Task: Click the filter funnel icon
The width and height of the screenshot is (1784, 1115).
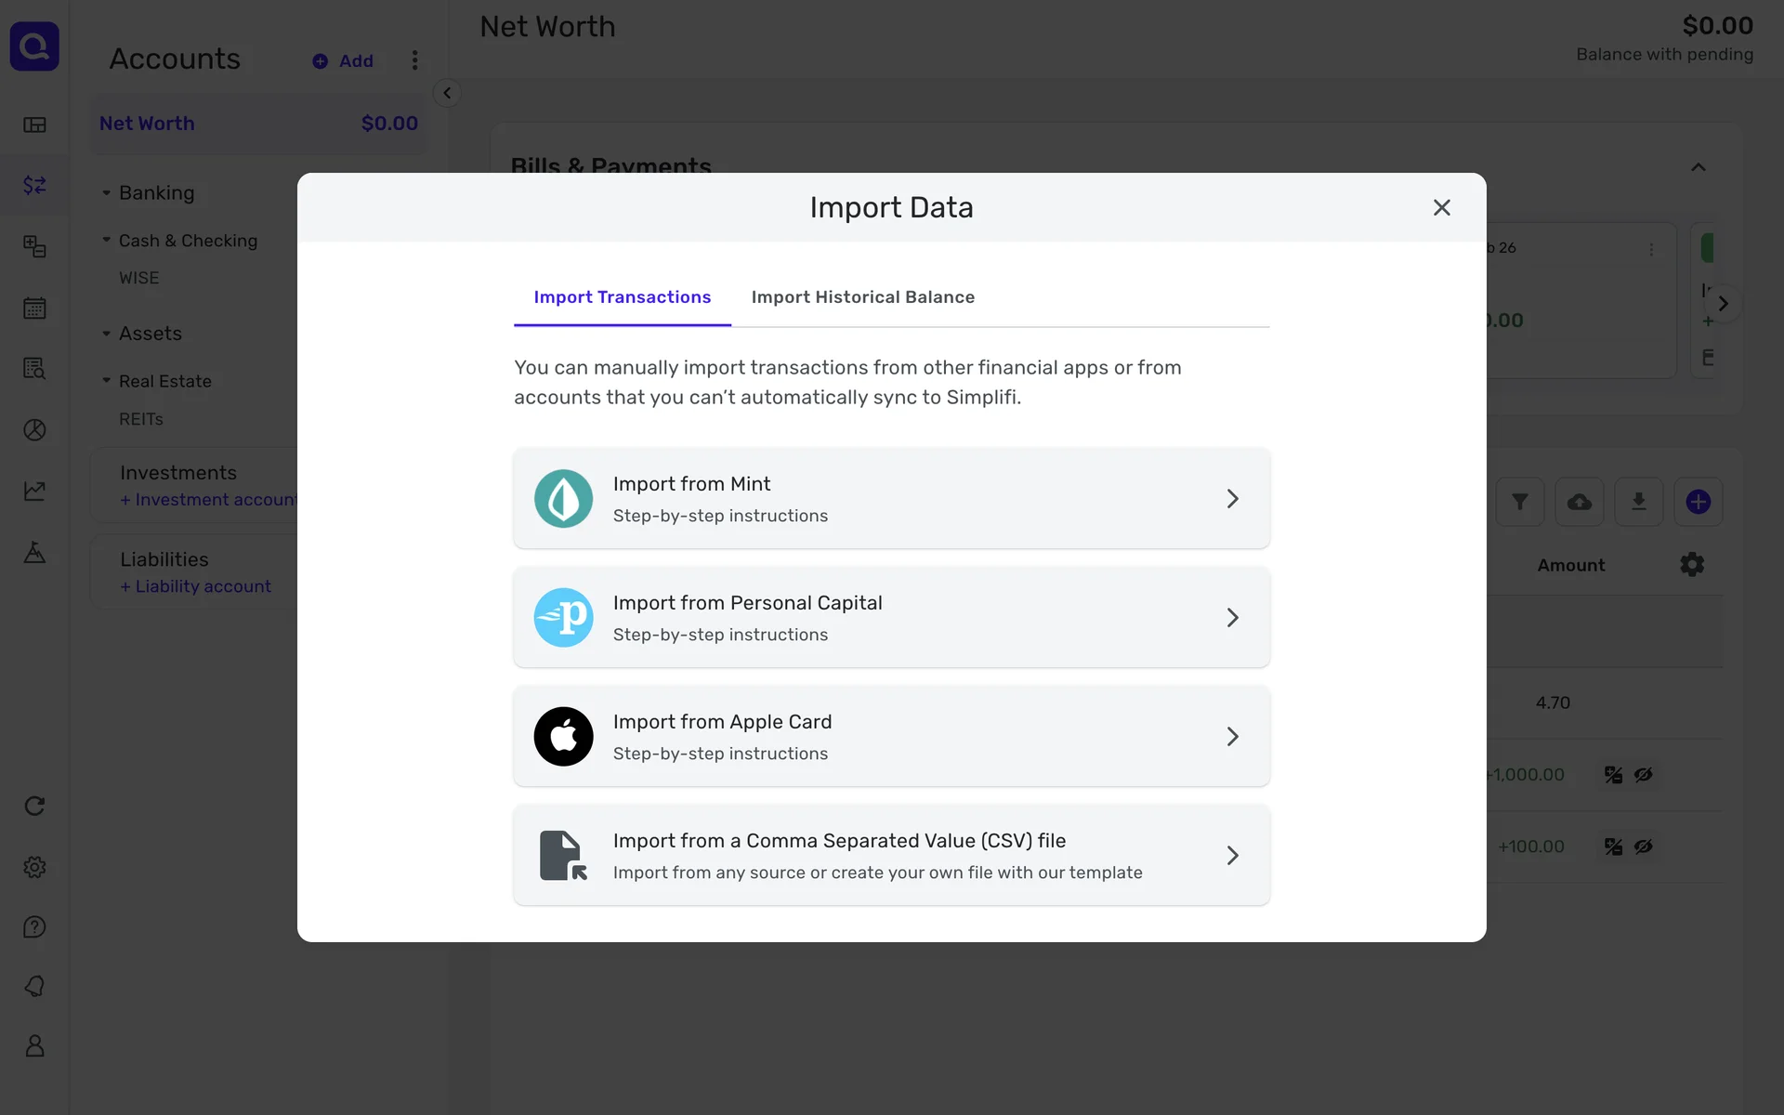Action: click(1520, 503)
